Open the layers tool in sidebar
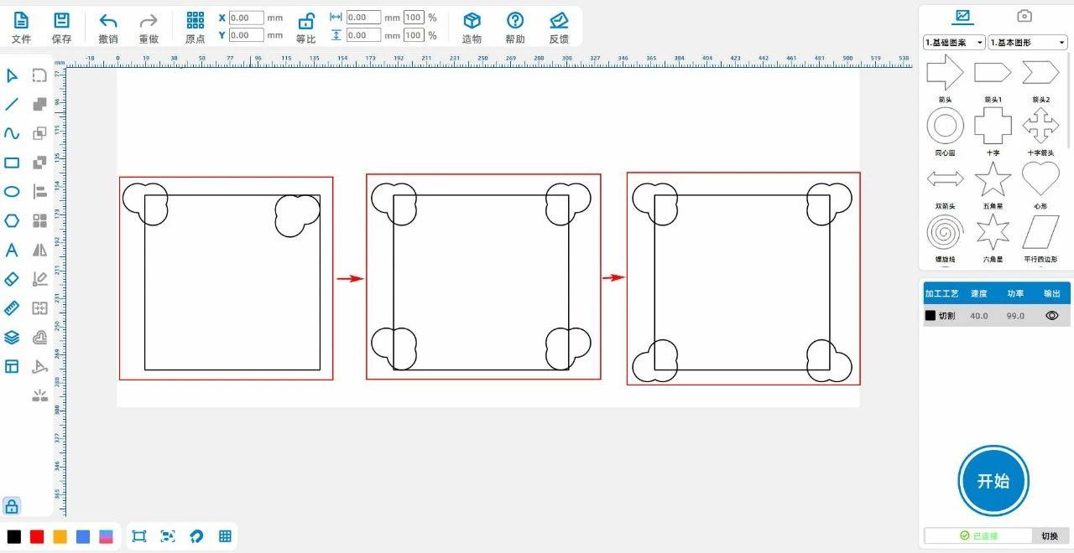This screenshot has height=553, width=1074. [12, 337]
